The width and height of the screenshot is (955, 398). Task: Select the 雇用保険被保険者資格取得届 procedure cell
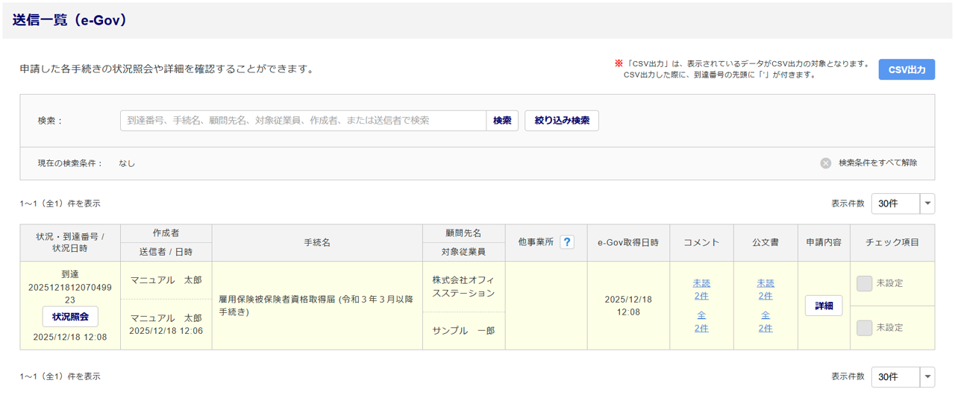[x=316, y=306]
